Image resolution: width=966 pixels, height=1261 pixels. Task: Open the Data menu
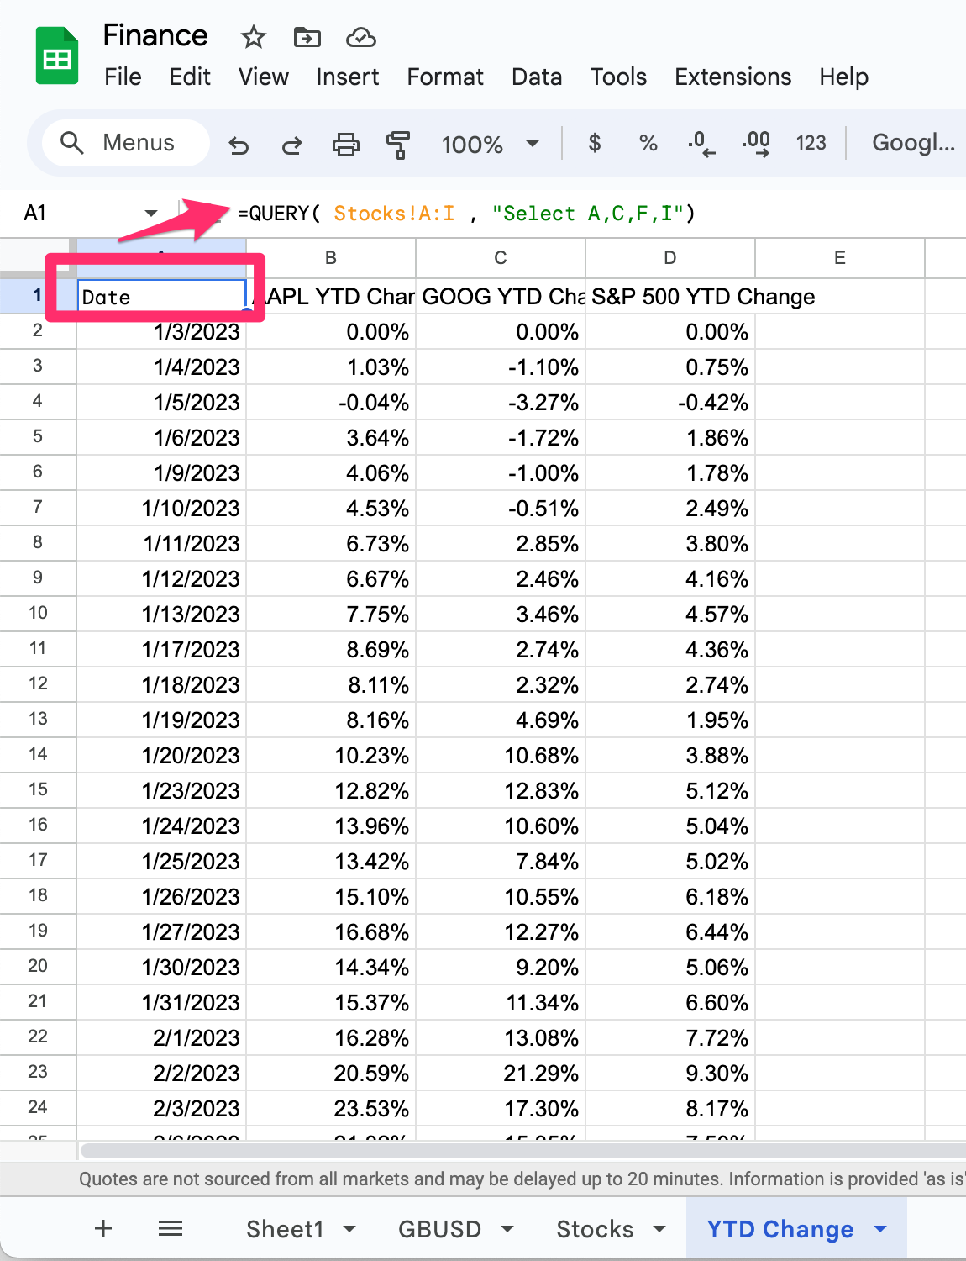[537, 77]
